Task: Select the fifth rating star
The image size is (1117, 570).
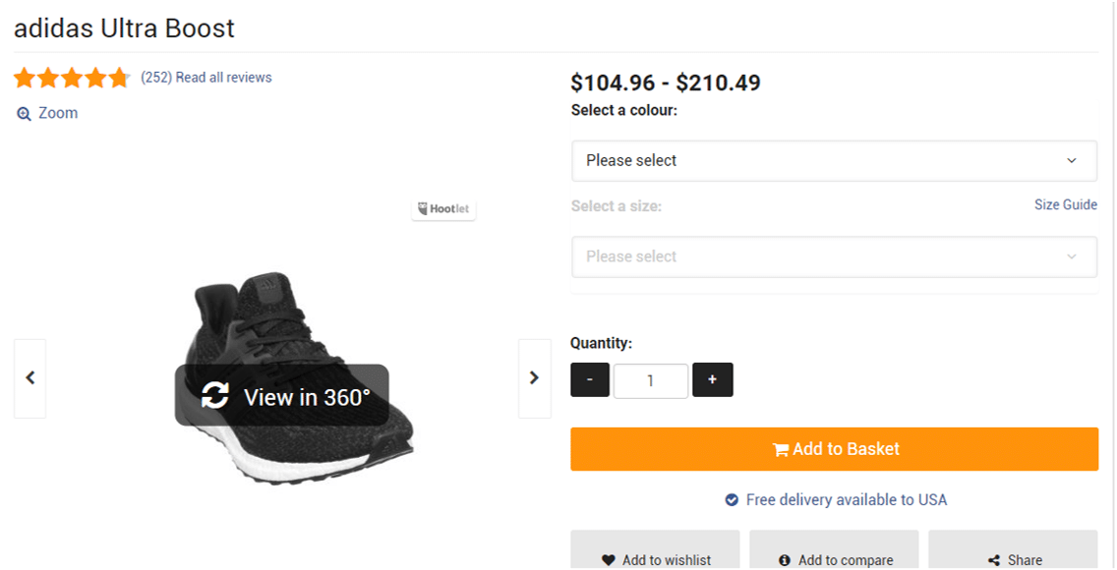Action: [118, 77]
